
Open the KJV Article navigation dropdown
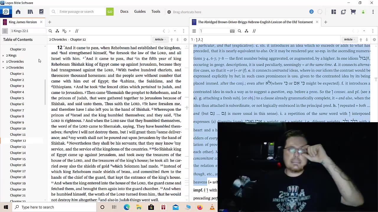pyautogui.click(x=160, y=39)
